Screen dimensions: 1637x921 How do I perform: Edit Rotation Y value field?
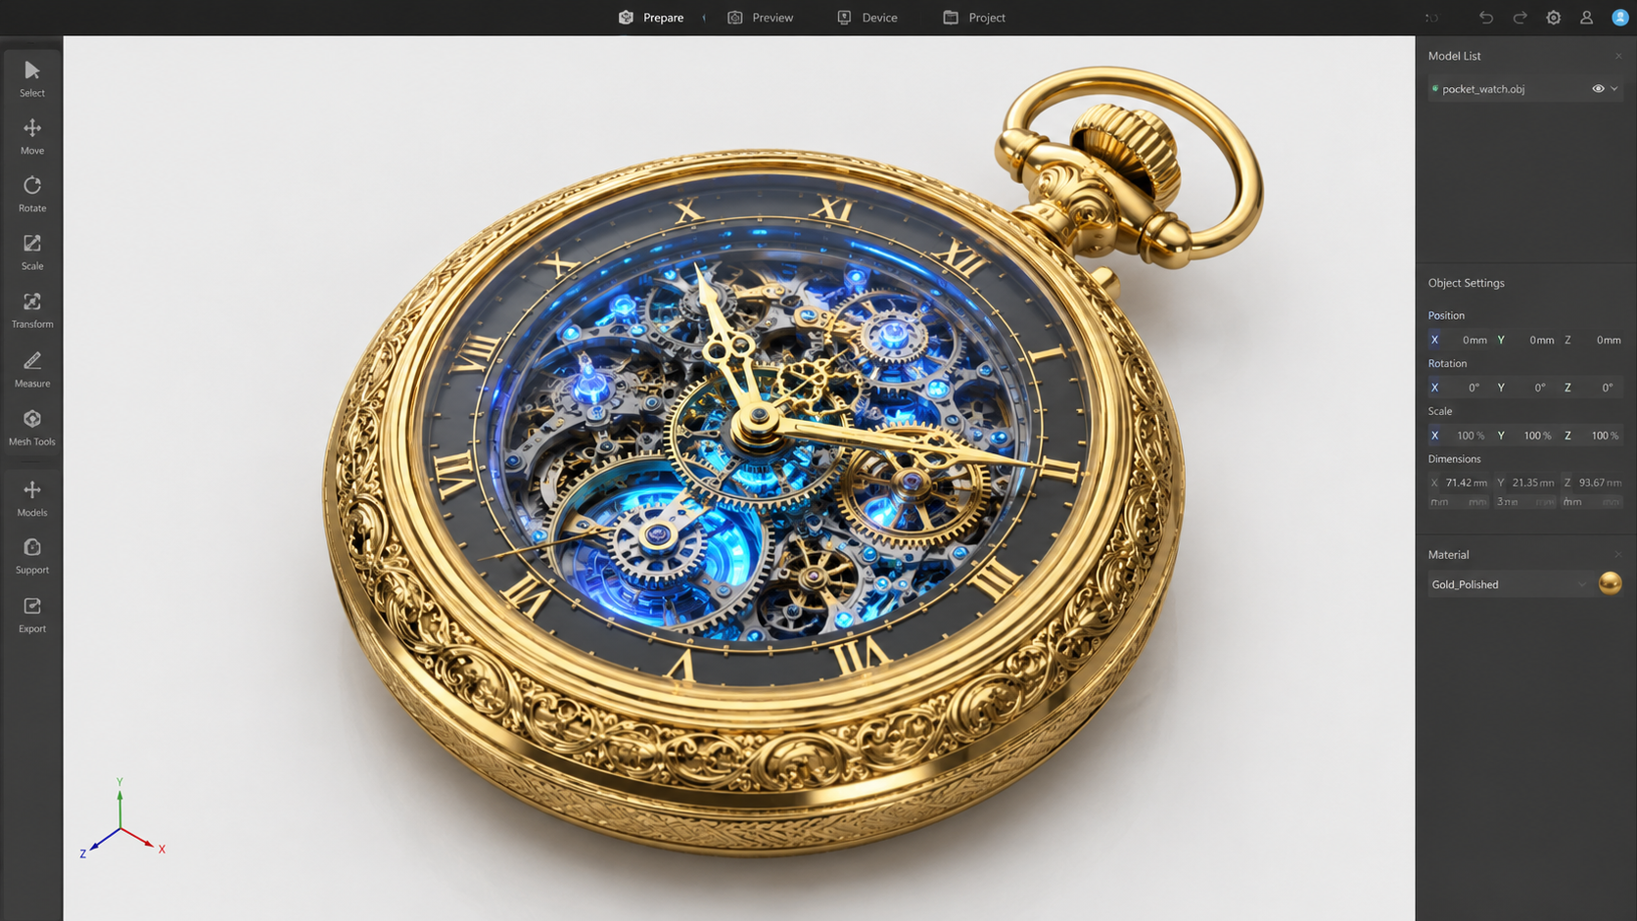pos(1525,388)
